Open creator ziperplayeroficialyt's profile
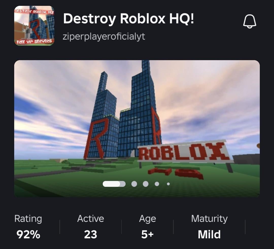Viewport: 274px width, 249px height. pos(104,37)
